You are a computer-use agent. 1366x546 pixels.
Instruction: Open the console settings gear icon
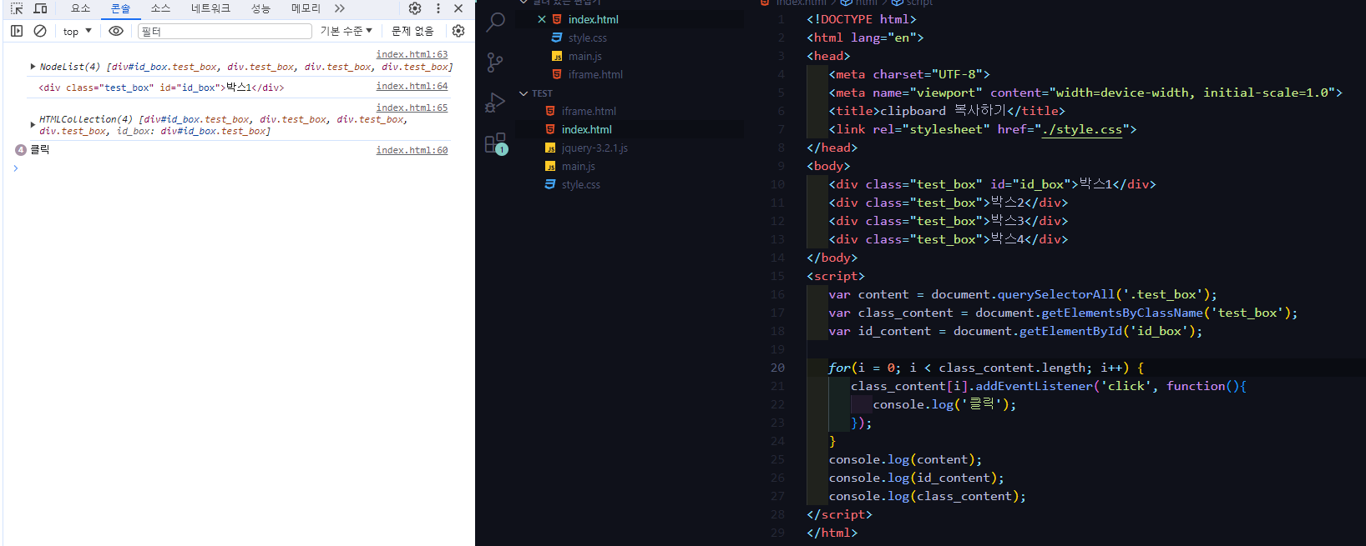[458, 31]
